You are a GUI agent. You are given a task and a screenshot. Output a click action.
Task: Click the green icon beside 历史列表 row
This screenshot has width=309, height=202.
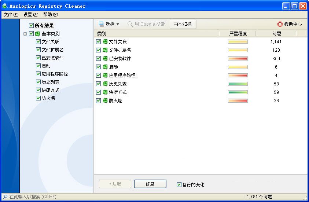coord(105,84)
